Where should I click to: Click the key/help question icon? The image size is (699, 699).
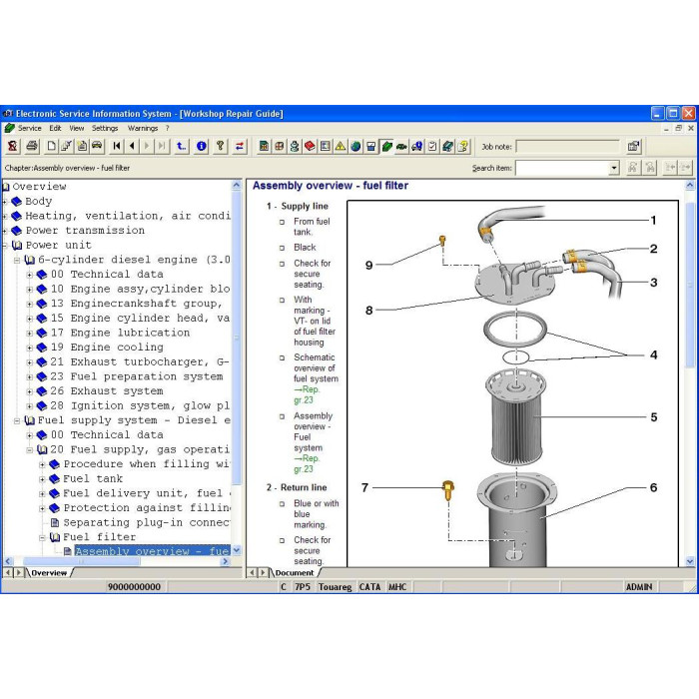(221, 146)
